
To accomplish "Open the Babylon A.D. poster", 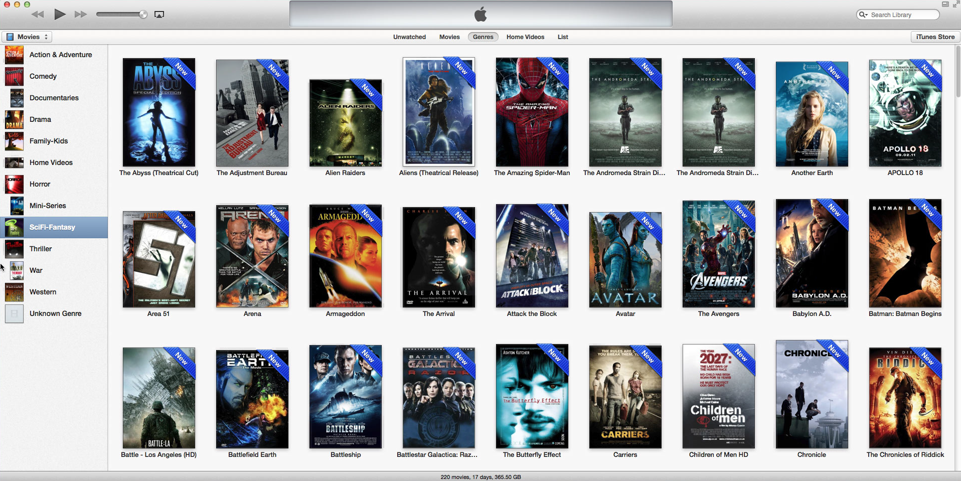I will pos(812,253).
